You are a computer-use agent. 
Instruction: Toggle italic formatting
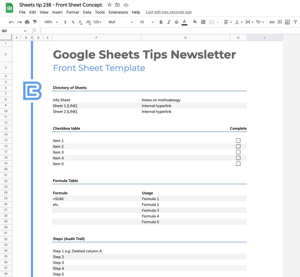tap(169, 22)
